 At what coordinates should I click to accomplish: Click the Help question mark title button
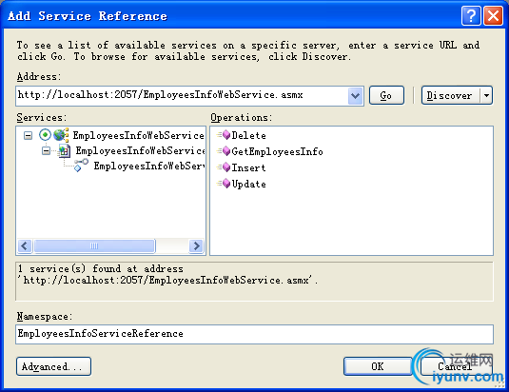point(471,15)
